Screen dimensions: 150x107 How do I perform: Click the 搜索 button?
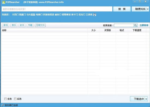[x=122, y=9]
